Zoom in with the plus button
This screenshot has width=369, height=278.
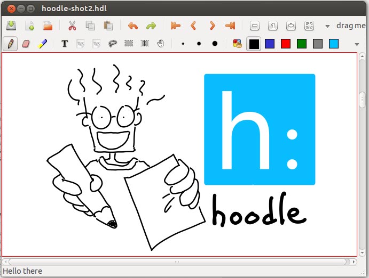point(291,26)
